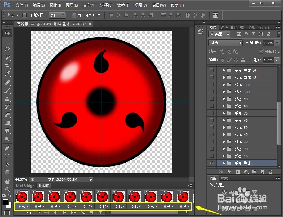The image size is (283, 217).
Task: Duplicate selected frame in timeline
Action: tap(92, 213)
